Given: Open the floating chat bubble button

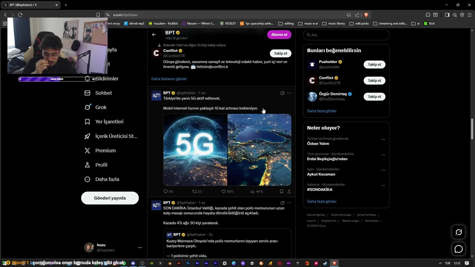Looking at the screenshot, I should click(459, 249).
